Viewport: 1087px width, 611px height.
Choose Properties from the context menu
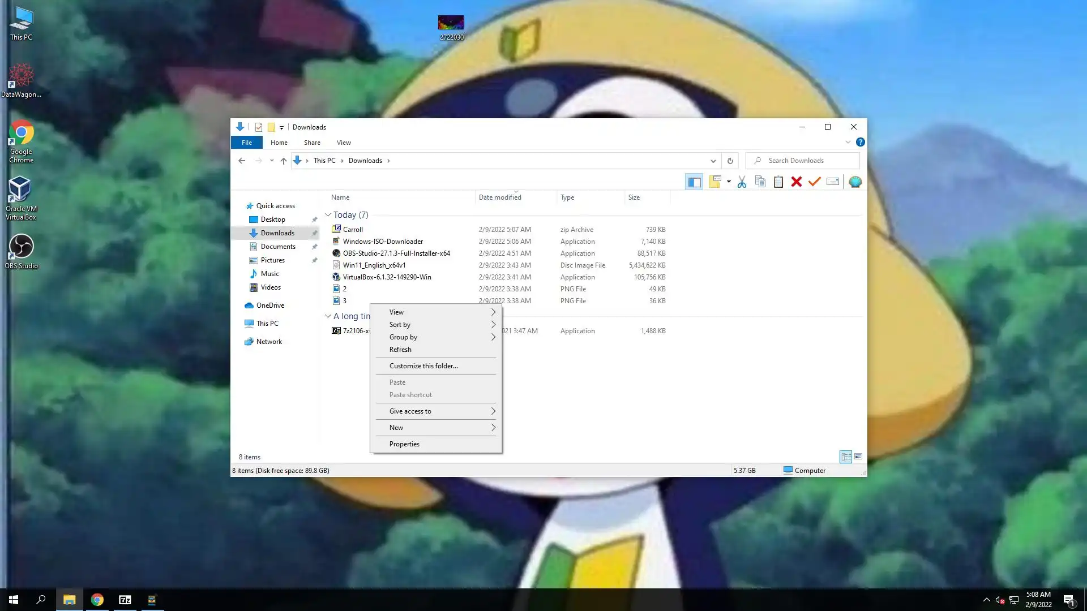pyautogui.click(x=404, y=444)
